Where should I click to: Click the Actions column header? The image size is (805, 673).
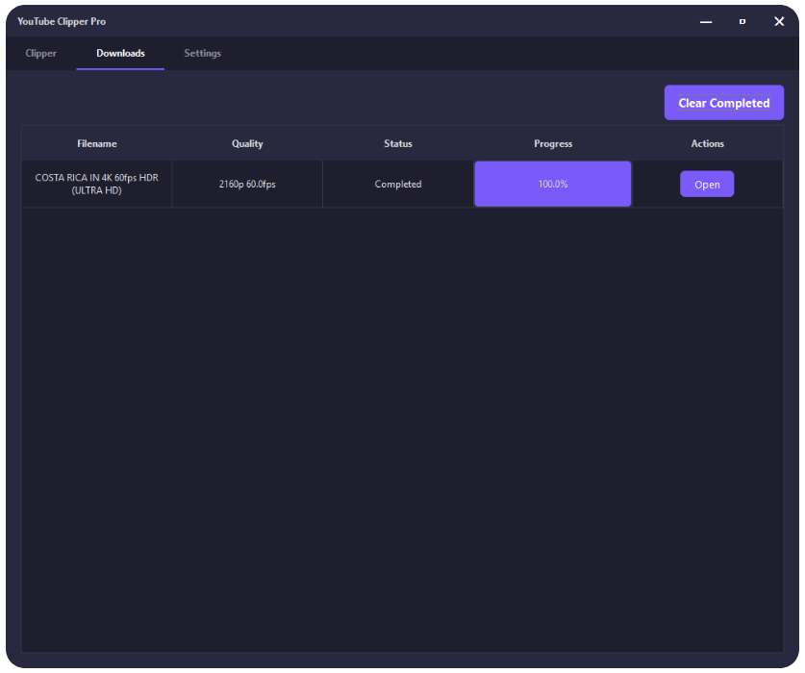pyautogui.click(x=708, y=144)
